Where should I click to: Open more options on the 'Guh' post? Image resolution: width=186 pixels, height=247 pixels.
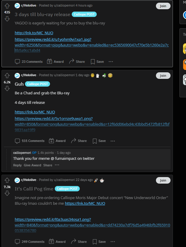[113, 141]
